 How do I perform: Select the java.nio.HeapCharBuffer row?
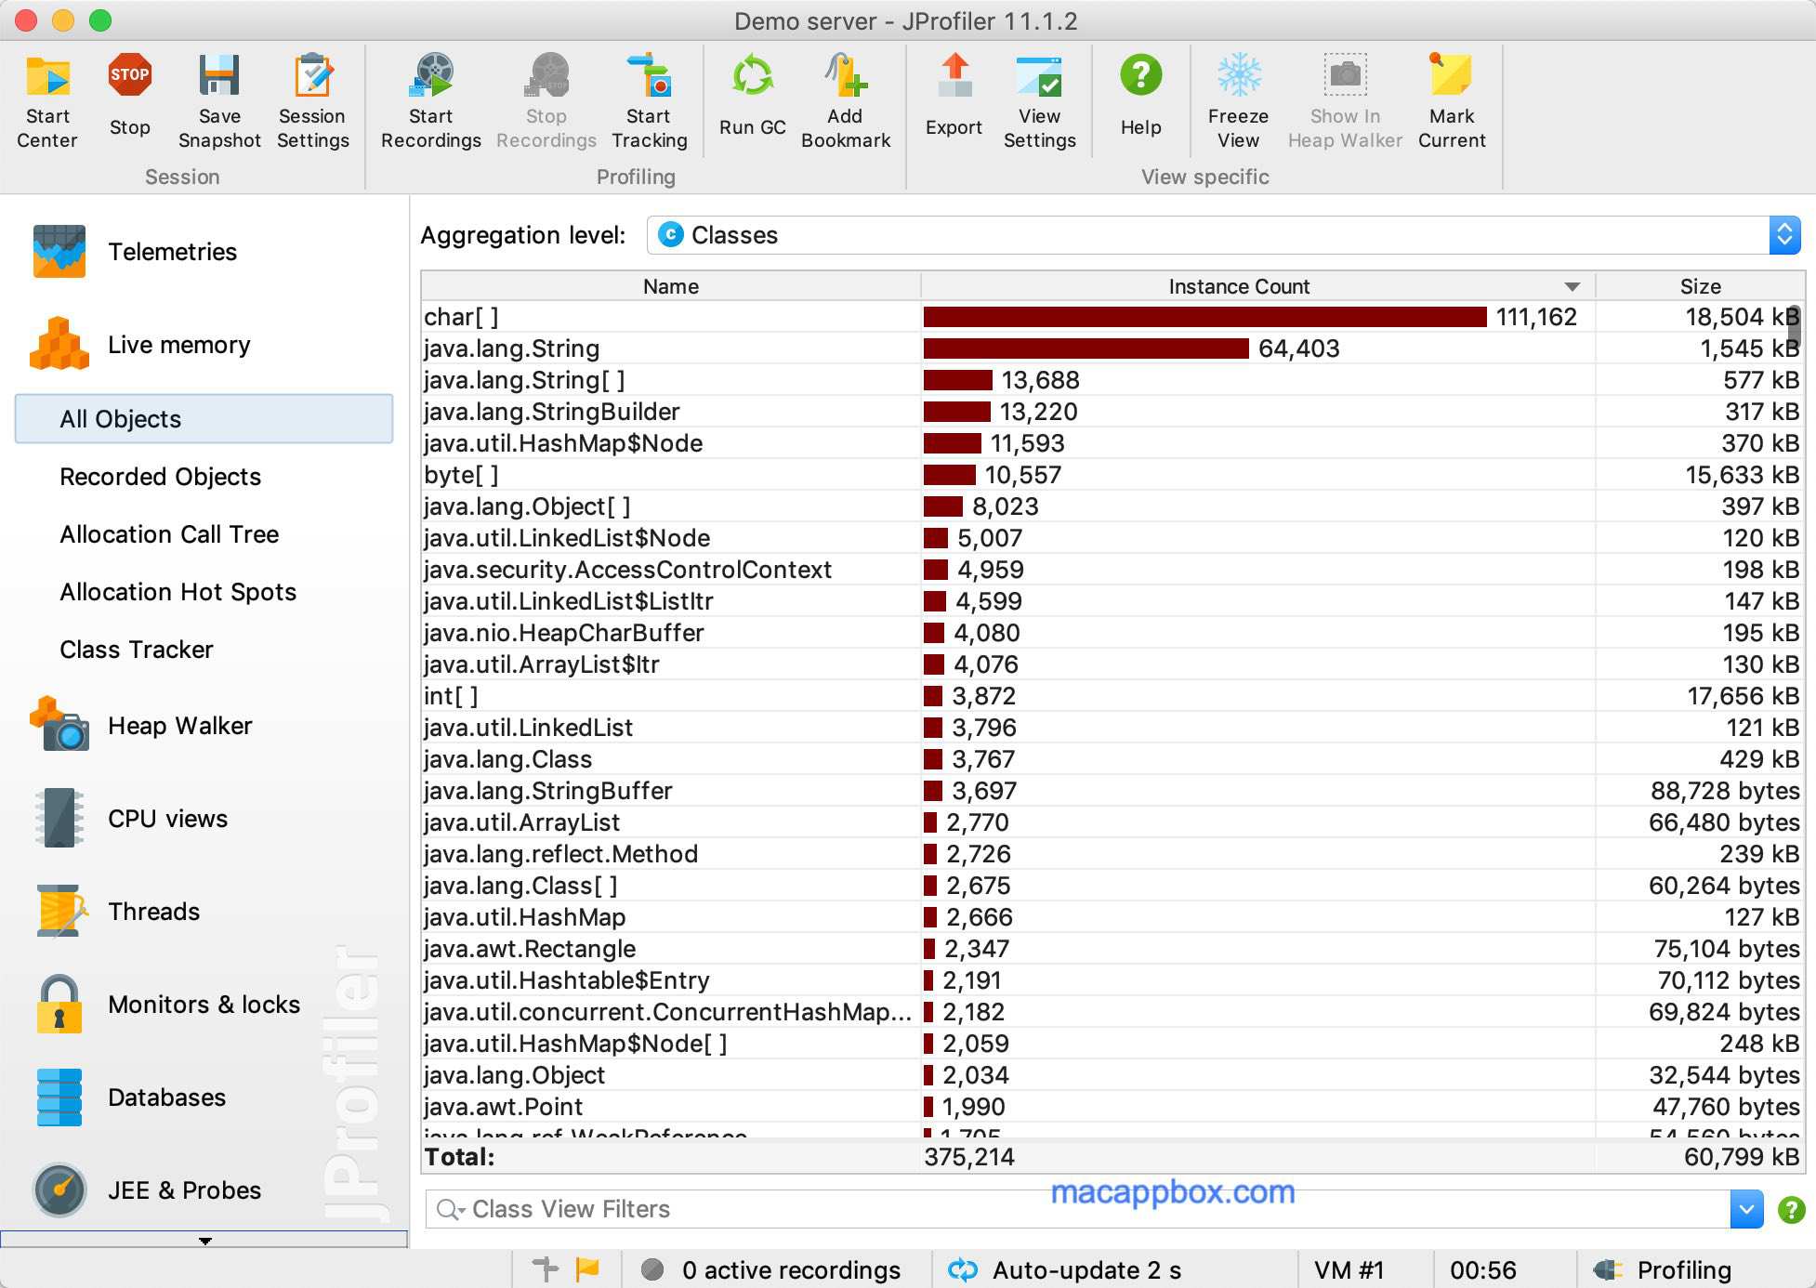click(1112, 633)
